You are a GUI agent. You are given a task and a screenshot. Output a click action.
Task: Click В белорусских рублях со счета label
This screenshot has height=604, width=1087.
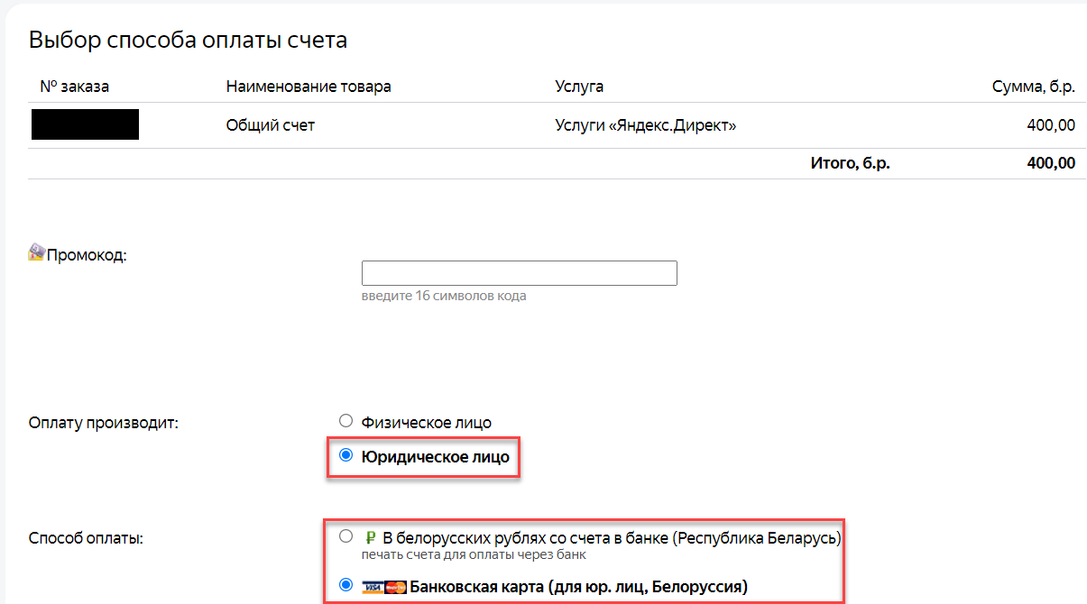click(612, 538)
